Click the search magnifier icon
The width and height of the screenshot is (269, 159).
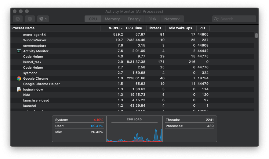coord(216,19)
